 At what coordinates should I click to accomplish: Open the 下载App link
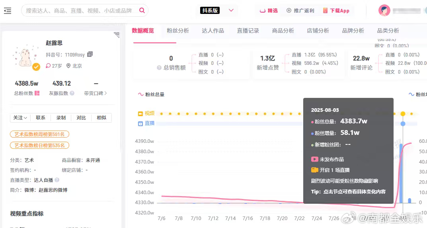(x=336, y=11)
